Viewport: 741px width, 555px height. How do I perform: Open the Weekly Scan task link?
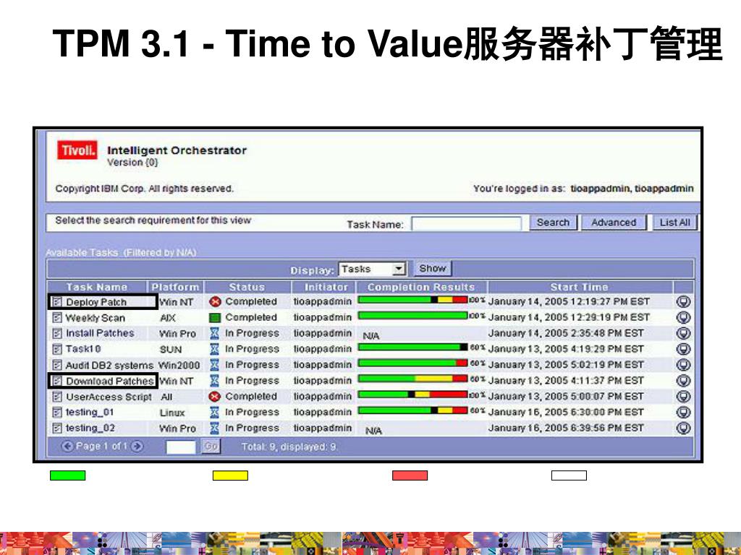coord(96,318)
